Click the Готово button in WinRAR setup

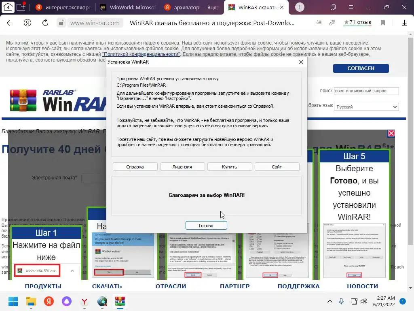[x=206, y=225]
